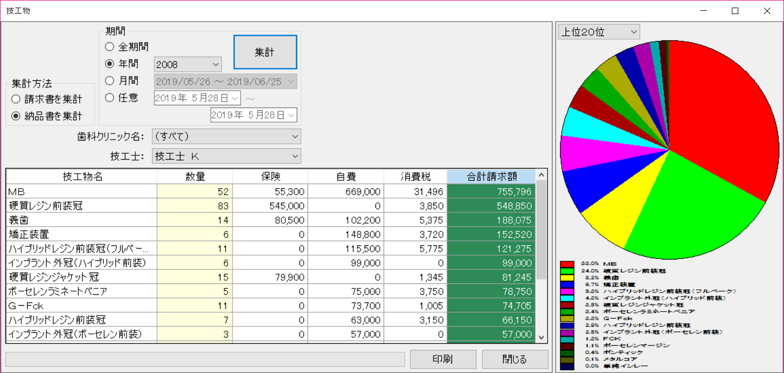Select the 月間 period option
Image resolution: width=784 pixels, height=373 pixels.
pos(109,81)
